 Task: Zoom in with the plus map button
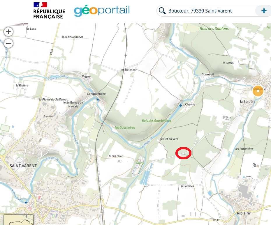click(8, 32)
